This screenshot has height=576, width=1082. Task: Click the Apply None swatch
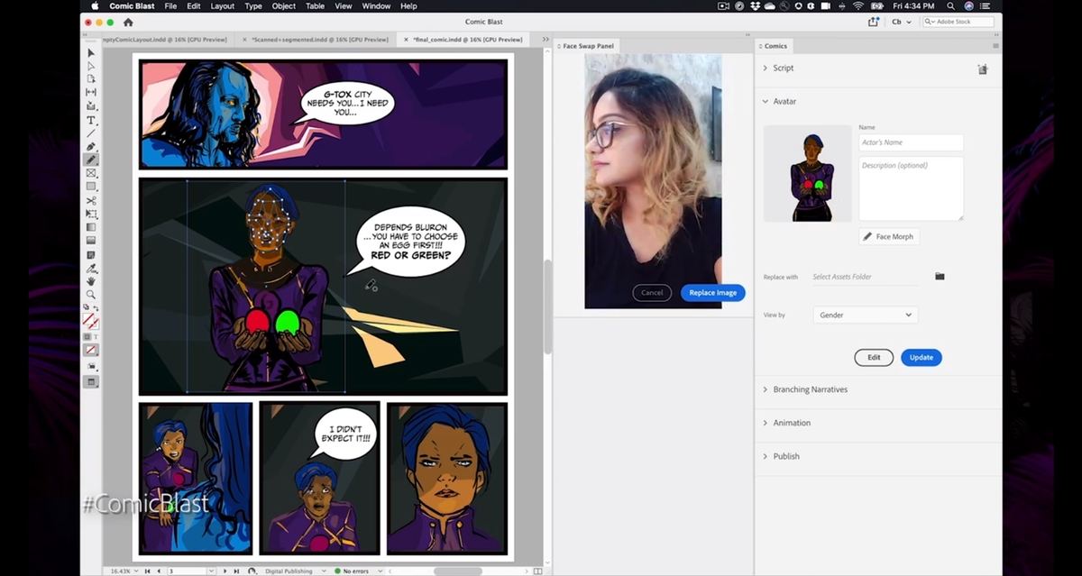(x=91, y=350)
